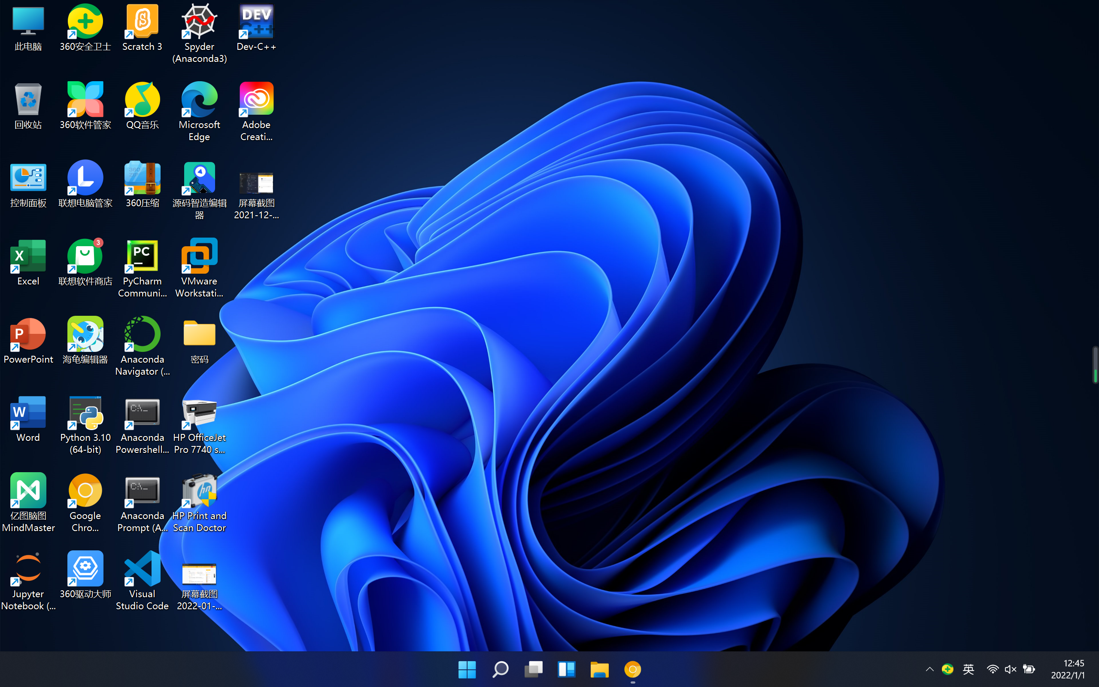Screen dimensions: 1099x687
Task: Select the 回收站 recycle bin icon
Action: tap(28, 106)
